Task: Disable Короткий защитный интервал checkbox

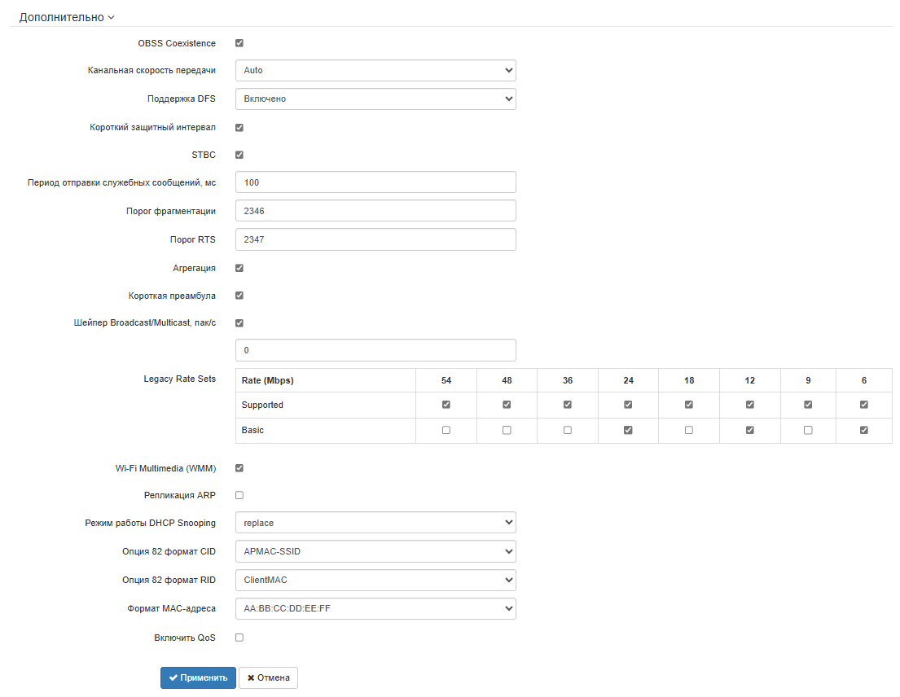Action: point(239,128)
